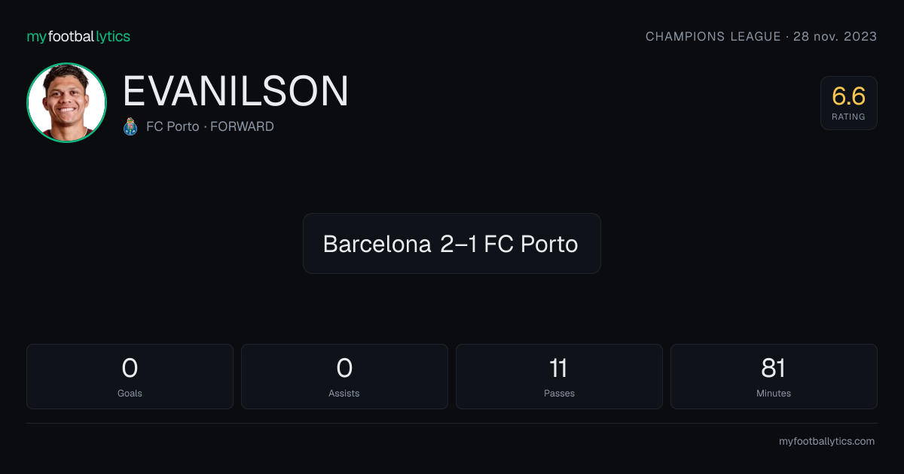Click Evanilson's player photo

[x=66, y=102]
